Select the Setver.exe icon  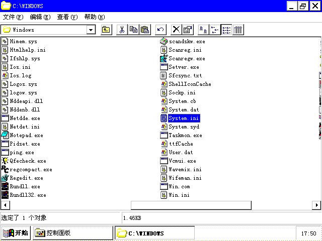point(164,67)
